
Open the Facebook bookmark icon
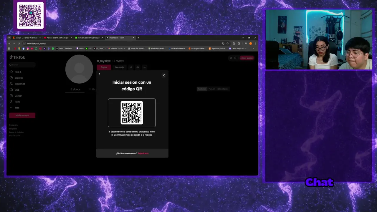[x=24, y=49]
